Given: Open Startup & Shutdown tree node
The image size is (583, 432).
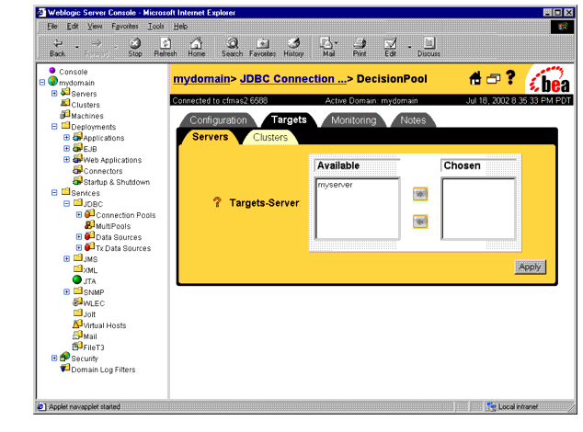Looking at the screenshot, I should (x=117, y=182).
